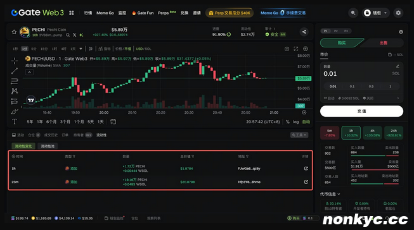Toggle the percentage scale on the chart

point(288,122)
